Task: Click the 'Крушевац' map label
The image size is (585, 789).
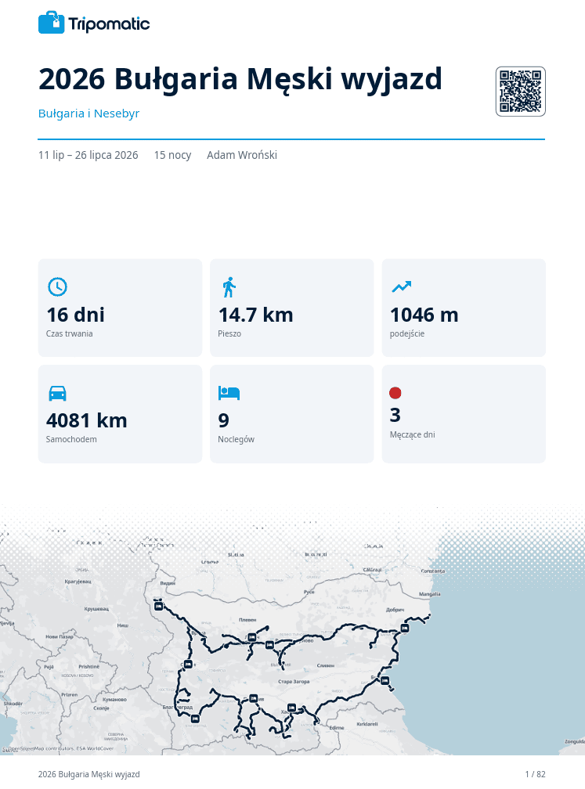Action: coord(96,609)
